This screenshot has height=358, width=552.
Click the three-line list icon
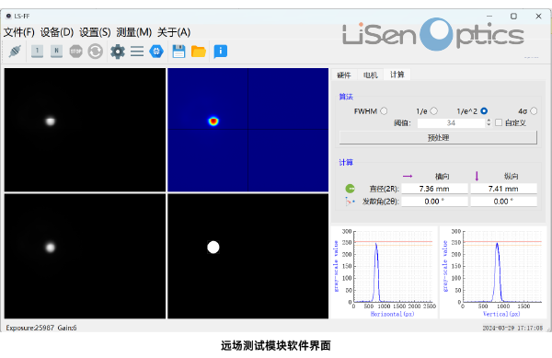click(137, 52)
